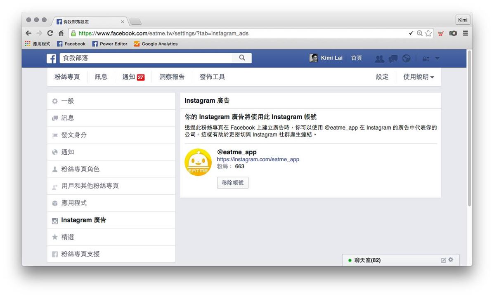Select 發文身分 in settings sidebar

tap(111, 135)
